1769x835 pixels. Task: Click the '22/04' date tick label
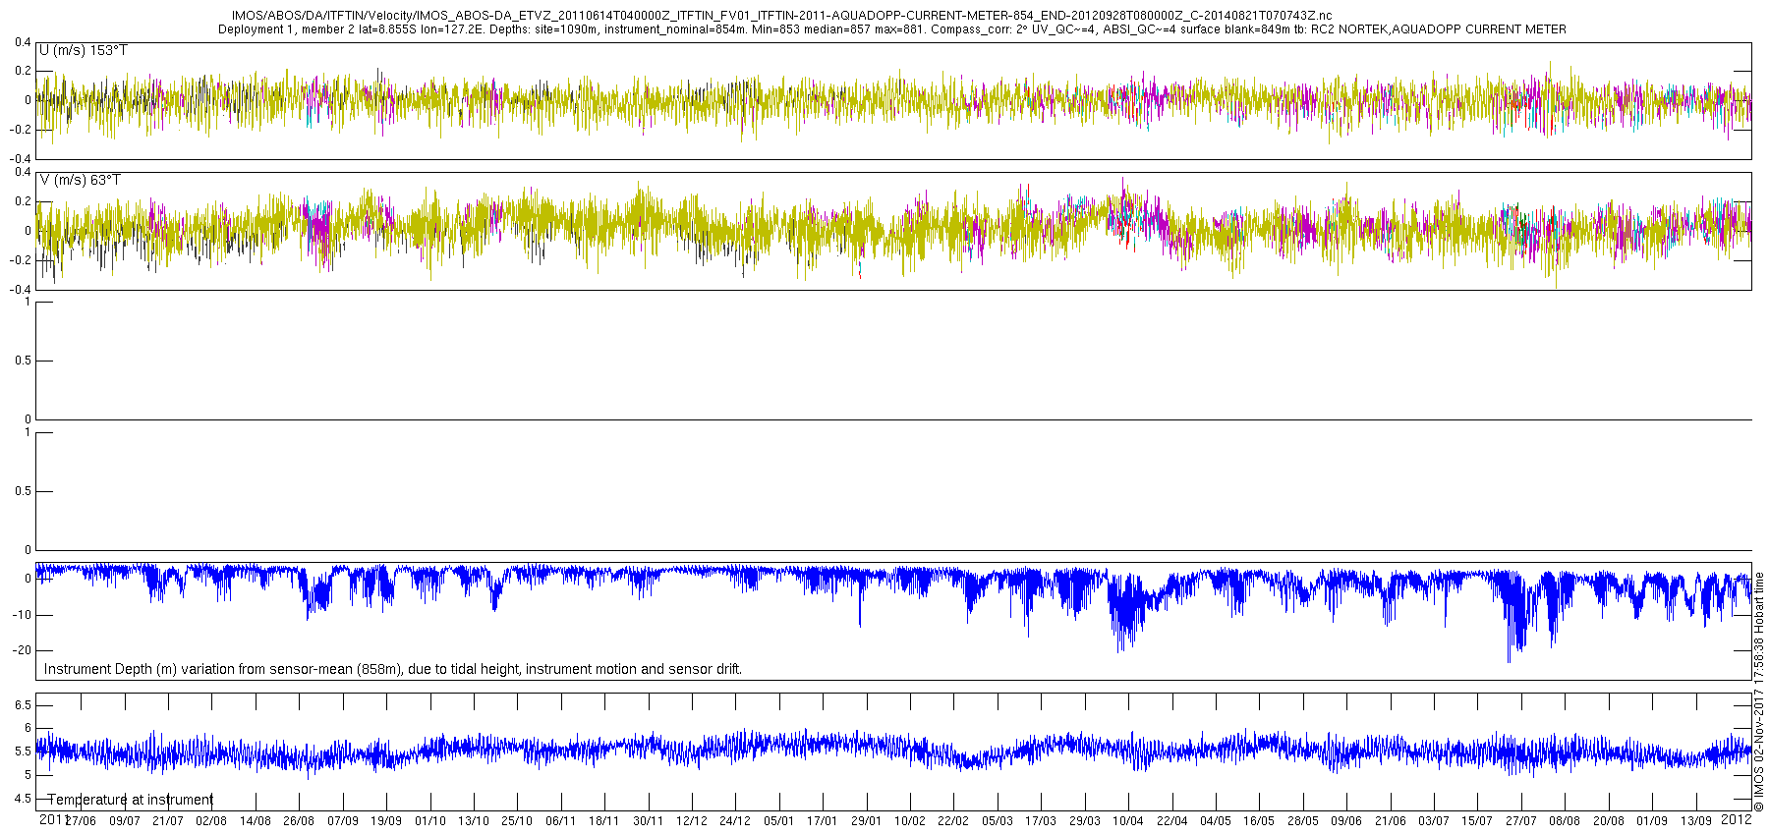coord(1171,821)
